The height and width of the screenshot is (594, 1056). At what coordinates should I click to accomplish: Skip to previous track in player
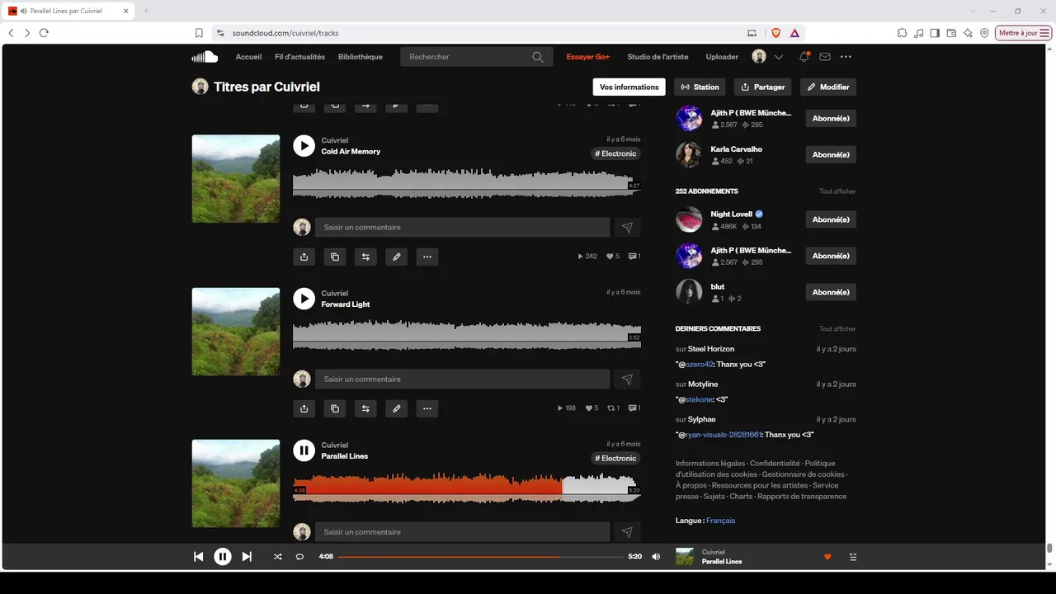198,557
